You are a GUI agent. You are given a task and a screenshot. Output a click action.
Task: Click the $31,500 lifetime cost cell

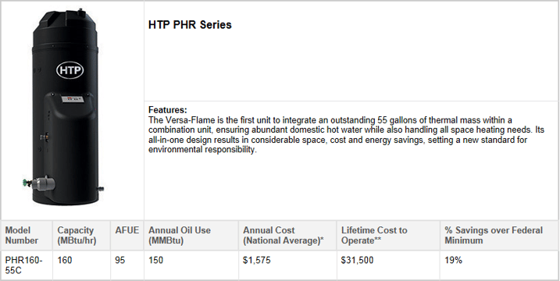pyautogui.click(x=388, y=265)
